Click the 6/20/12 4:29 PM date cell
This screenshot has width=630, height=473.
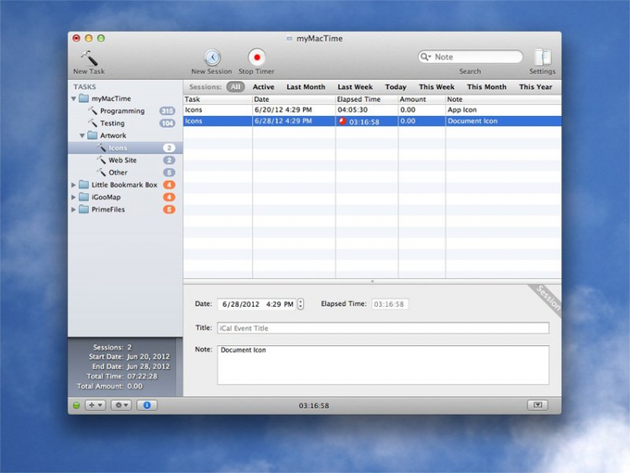283,110
